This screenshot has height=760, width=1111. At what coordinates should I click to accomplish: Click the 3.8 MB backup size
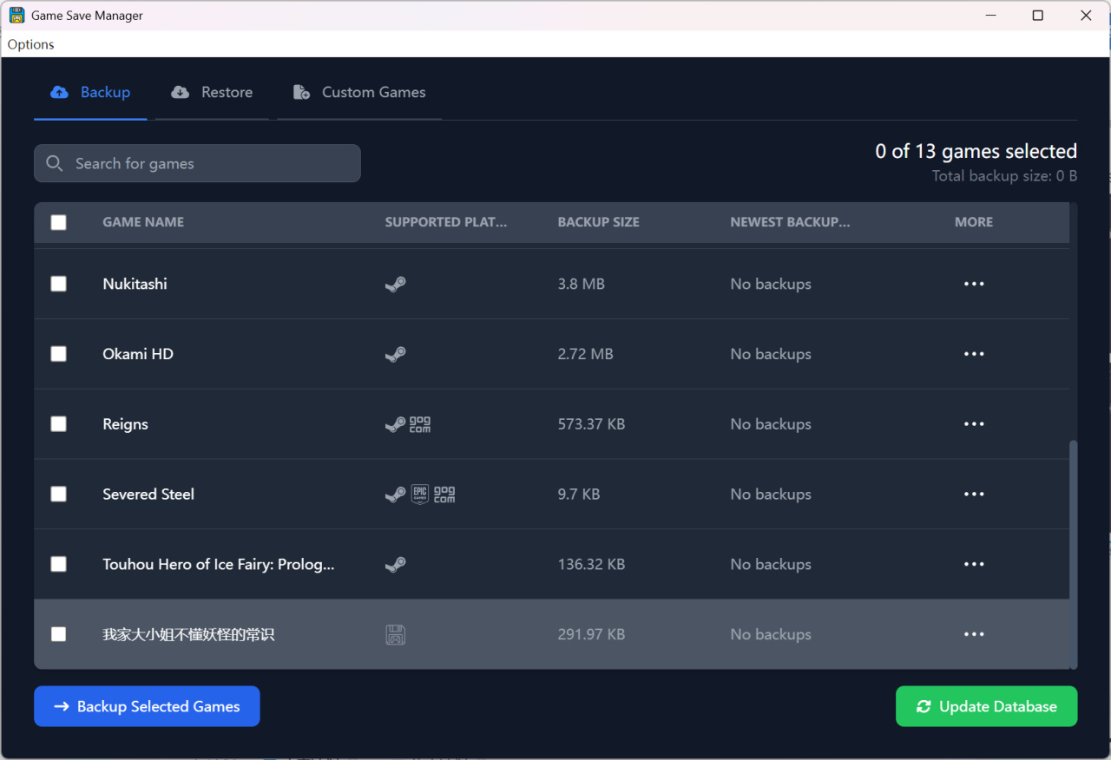pos(582,284)
